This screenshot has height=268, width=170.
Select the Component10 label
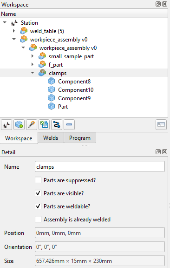[x=76, y=90]
